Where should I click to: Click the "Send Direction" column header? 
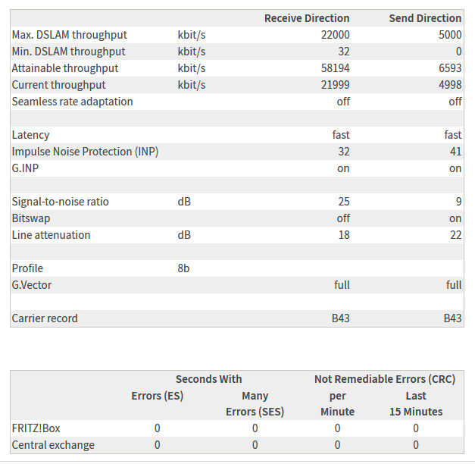tap(424, 18)
